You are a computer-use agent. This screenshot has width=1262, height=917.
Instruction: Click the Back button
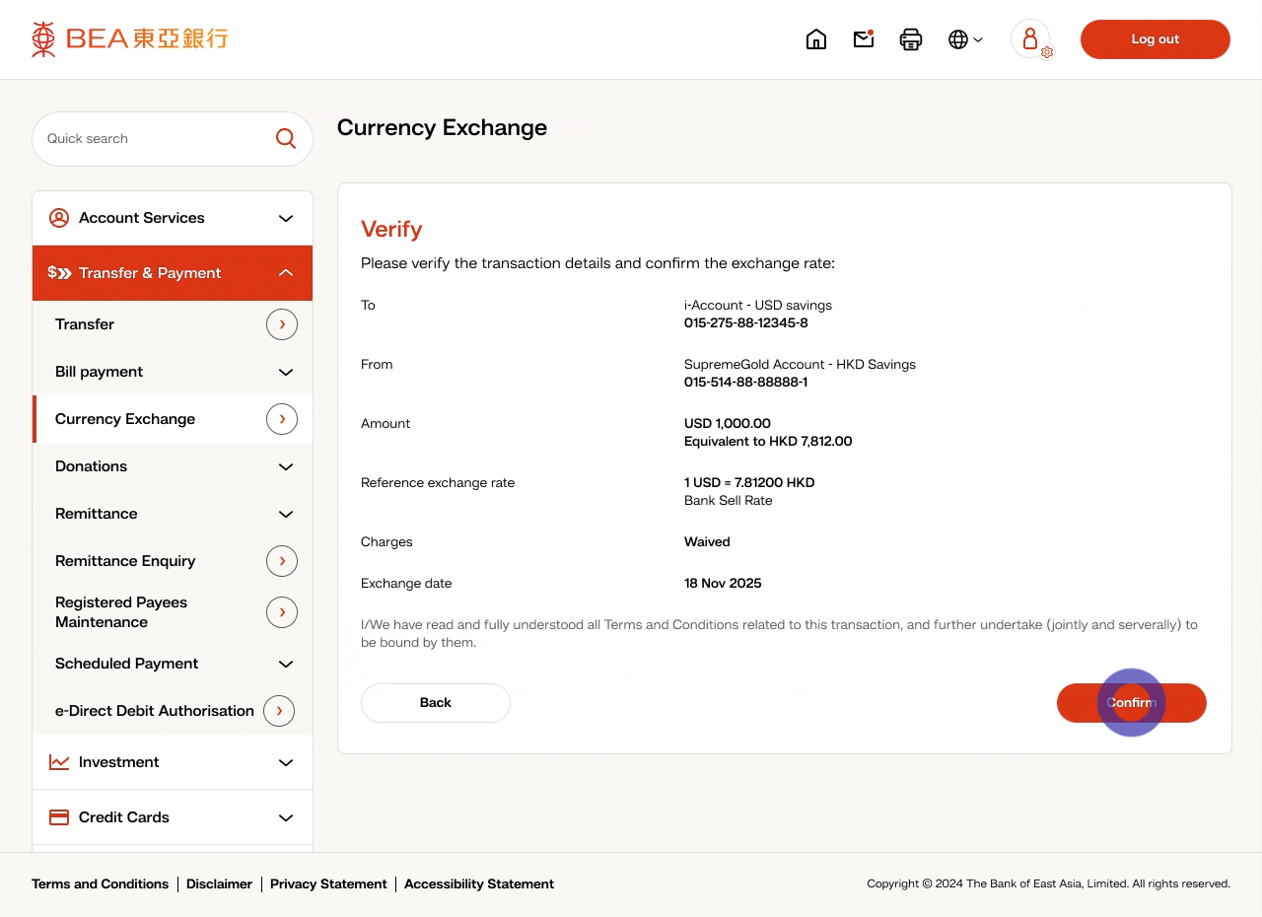click(x=436, y=703)
